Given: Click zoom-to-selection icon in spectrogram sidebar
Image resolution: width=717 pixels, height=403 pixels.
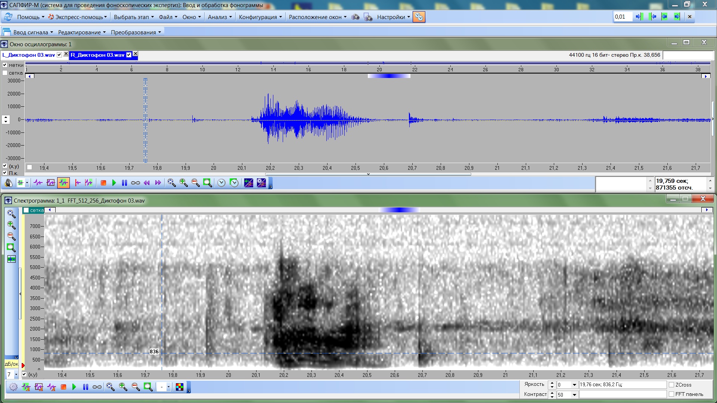Looking at the screenshot, I should click(x=12, y=248).
